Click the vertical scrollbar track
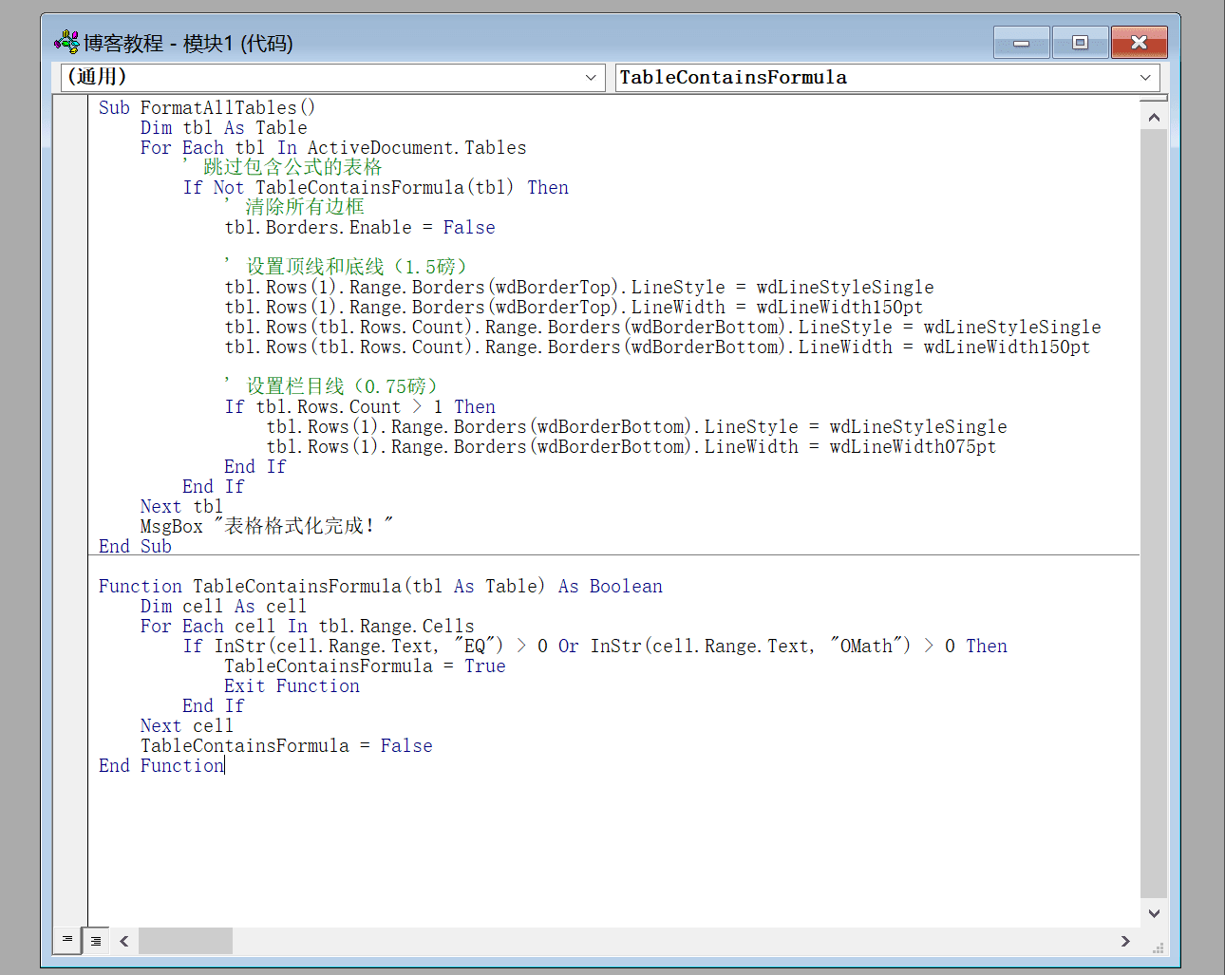This screenshot has height=975, width=1225. tap(1154, 513)
